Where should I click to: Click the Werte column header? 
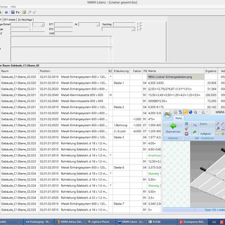coord(176,71)
